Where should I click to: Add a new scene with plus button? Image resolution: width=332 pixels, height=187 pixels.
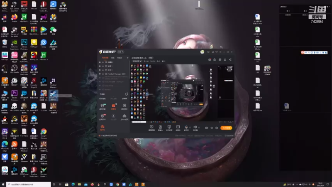127,58
